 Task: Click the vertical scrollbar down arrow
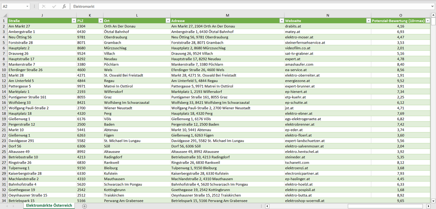pyautogui.click(x=433, y=200)
